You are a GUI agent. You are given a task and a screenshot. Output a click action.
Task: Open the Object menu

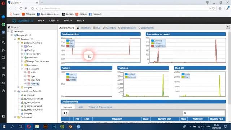pos(54,21)
